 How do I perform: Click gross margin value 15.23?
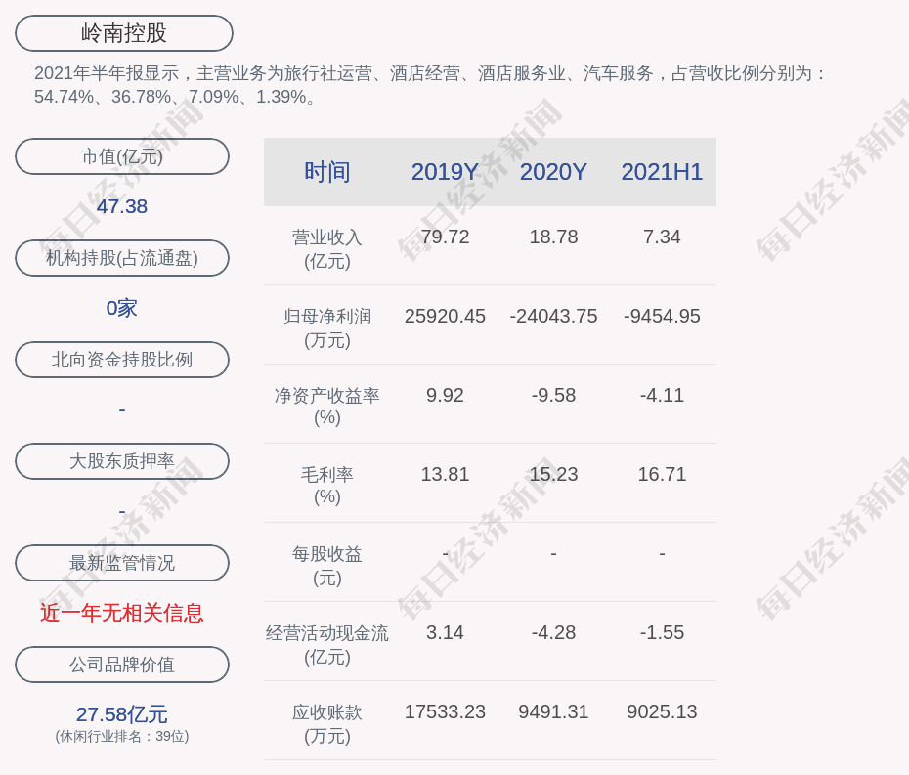(553, 474)
